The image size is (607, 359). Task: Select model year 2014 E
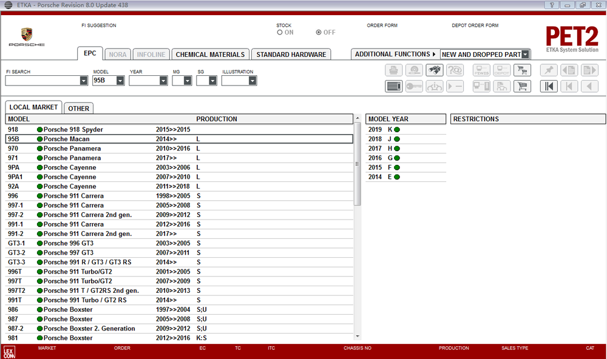(x=405, y=177)
